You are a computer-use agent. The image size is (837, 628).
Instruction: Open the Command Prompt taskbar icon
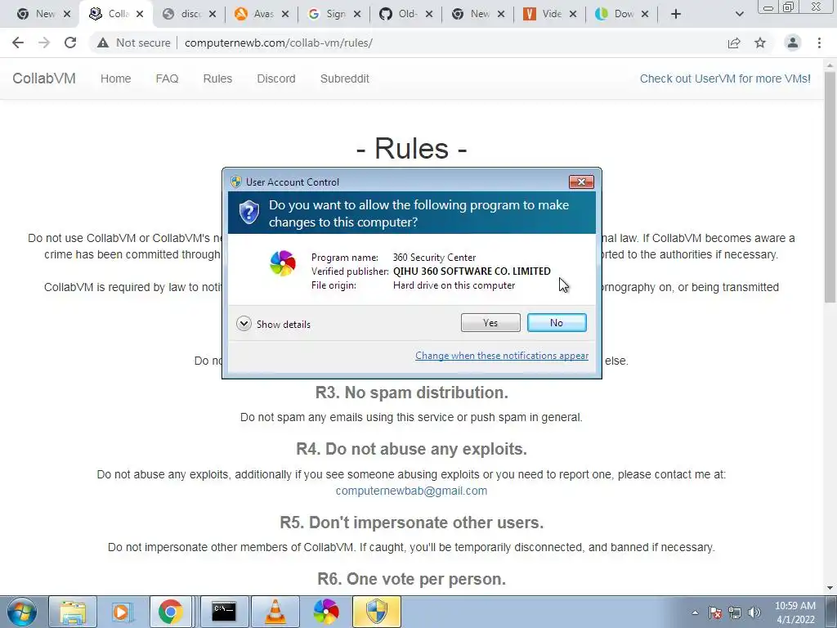coord(224,612)
